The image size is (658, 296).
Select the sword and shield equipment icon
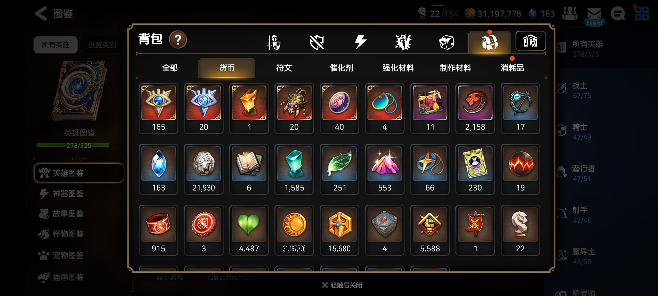coord(273,42)
